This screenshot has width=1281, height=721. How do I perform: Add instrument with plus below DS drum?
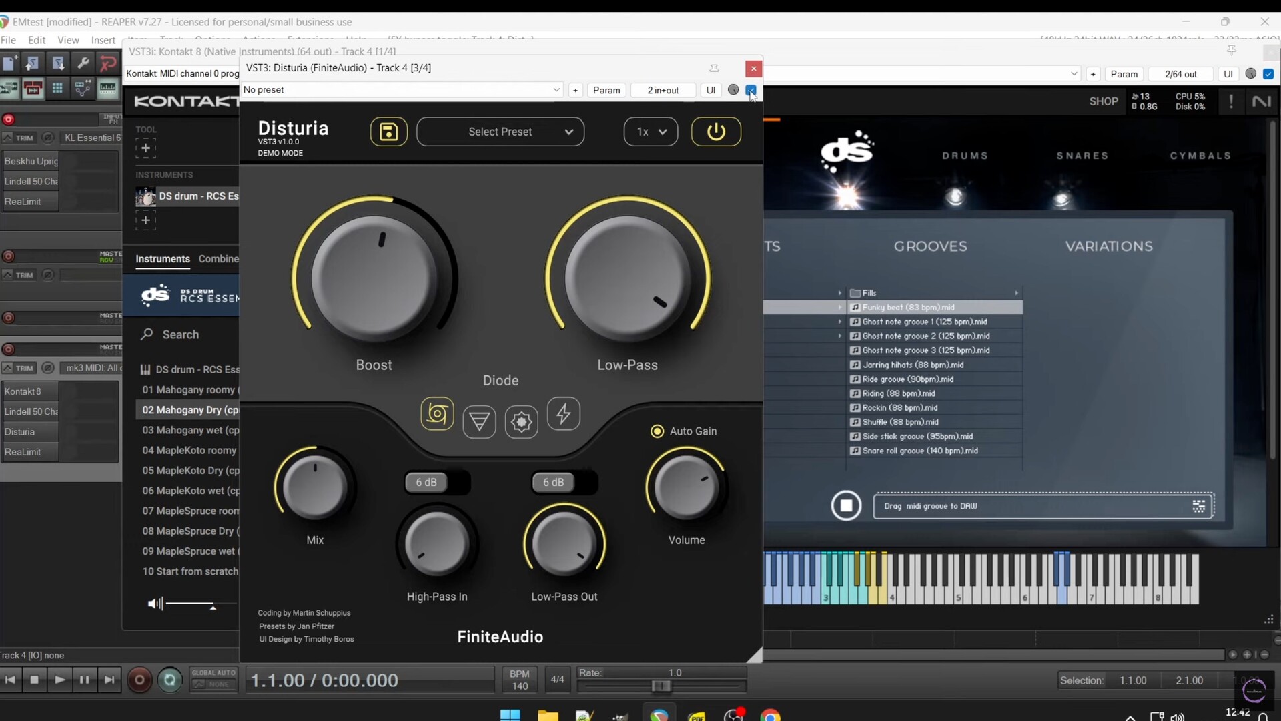pyautogui.click(x=145, y=220)
